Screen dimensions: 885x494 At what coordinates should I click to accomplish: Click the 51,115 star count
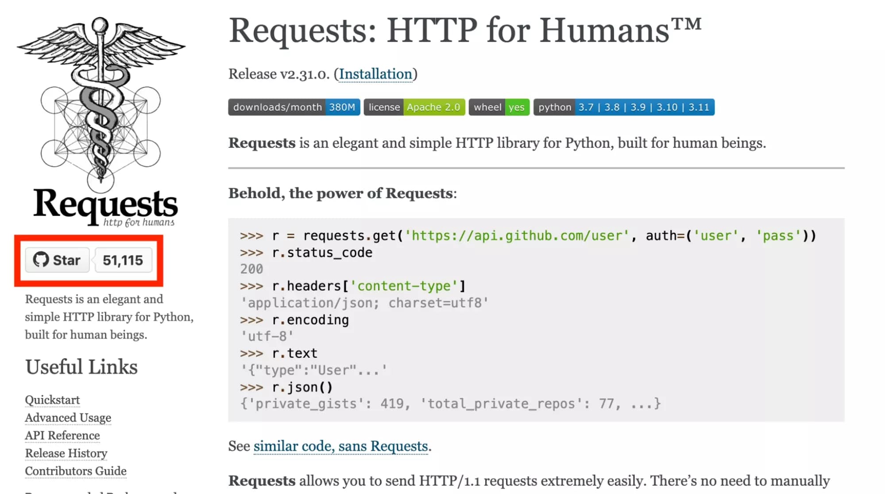[124, 260]
